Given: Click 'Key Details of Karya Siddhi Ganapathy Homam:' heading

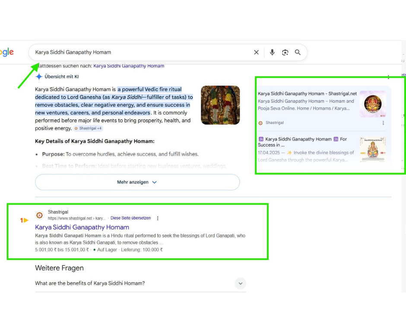Looking at the screenshot, I should coord(95,141).
